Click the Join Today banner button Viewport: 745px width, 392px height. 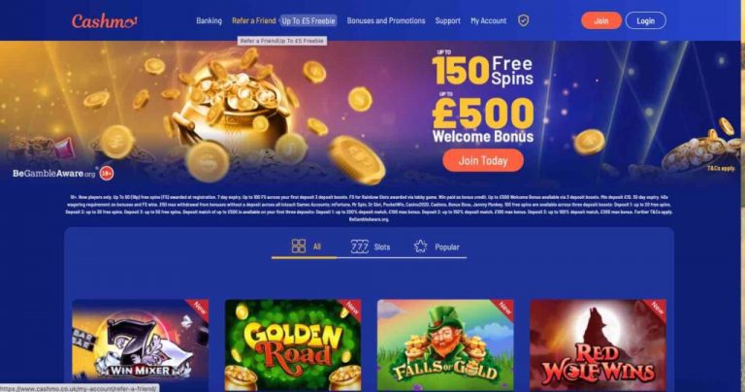coord(483,161)
